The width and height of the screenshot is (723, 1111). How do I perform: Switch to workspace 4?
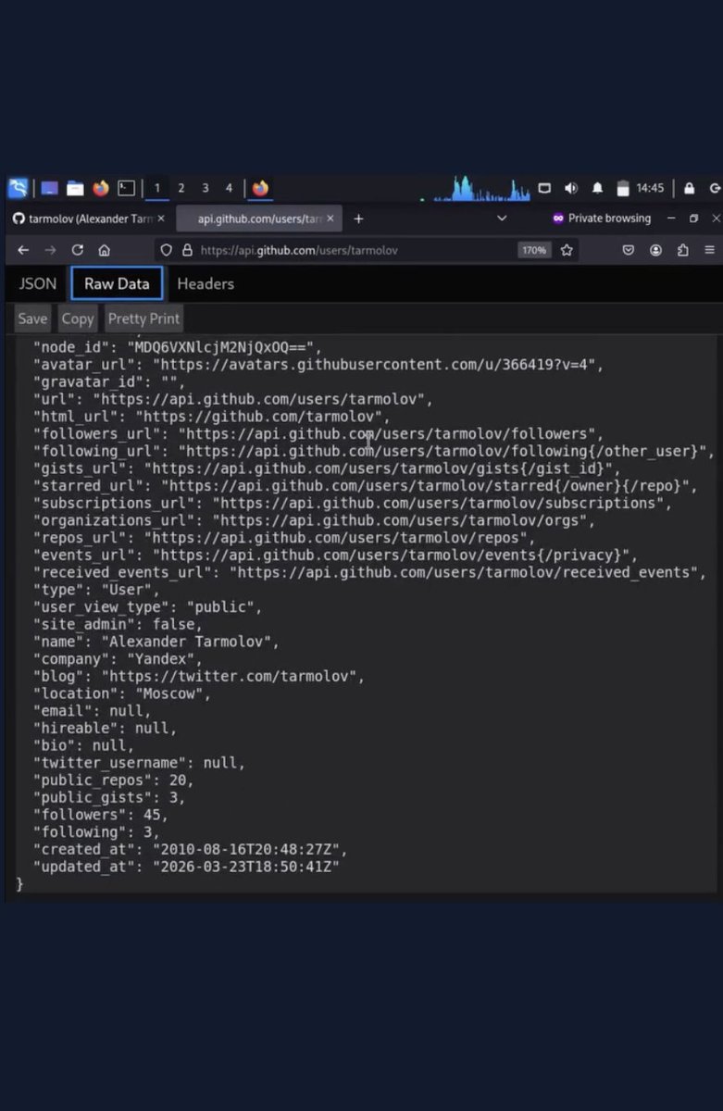click(x=229, y=188)
